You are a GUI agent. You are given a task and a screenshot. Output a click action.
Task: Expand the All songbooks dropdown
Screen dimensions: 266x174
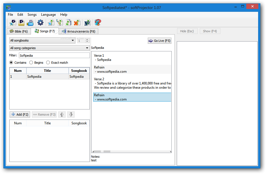click(x=42, y=40)
